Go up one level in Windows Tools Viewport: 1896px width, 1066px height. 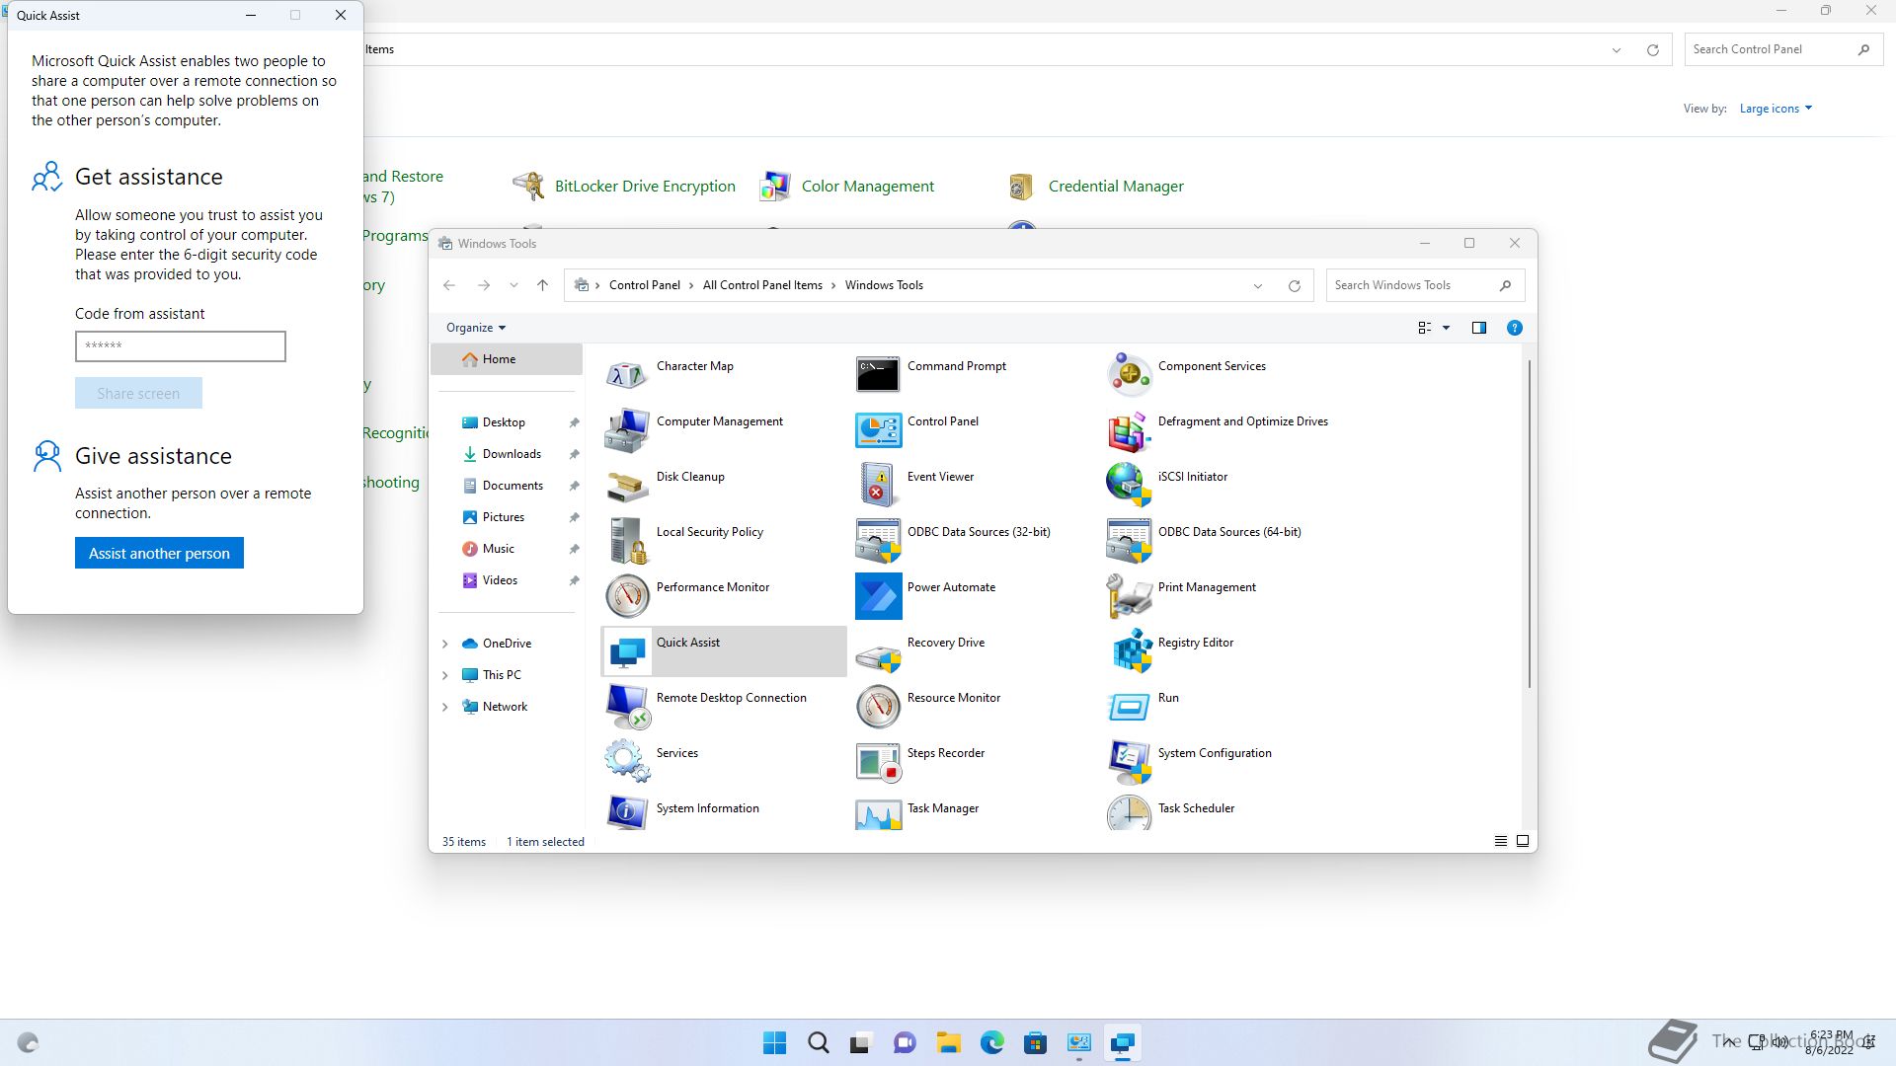coord(542,285)
